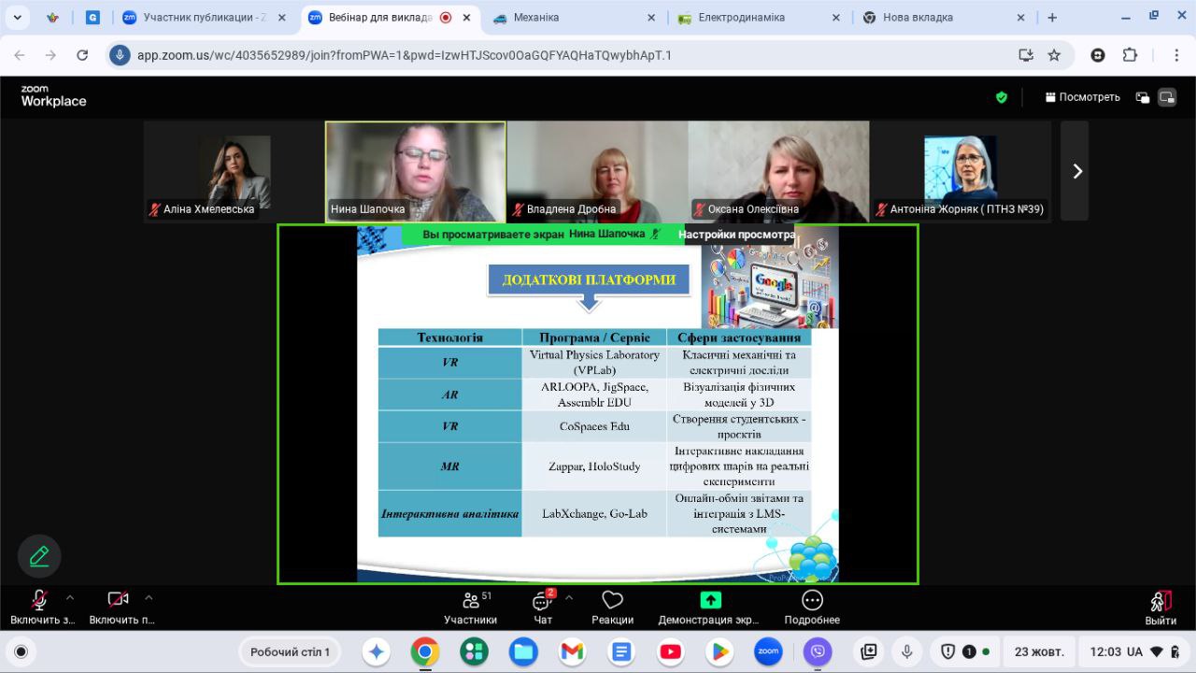The height and width of the screenshot is (673, 1196).
Task: Click the green Share Screen icon
Action: click(x=710, y=600)
